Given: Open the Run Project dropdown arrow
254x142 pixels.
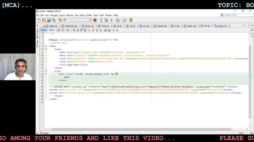Looking at the screenshot, I should pyautogui.click(x=114, y=20).
